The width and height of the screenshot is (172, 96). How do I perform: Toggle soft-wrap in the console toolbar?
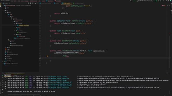pyautogui.click(x=5, y=82)
